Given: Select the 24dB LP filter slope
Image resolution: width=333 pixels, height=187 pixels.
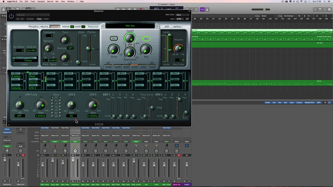Looking at the screenshot, I should point(117,67).
